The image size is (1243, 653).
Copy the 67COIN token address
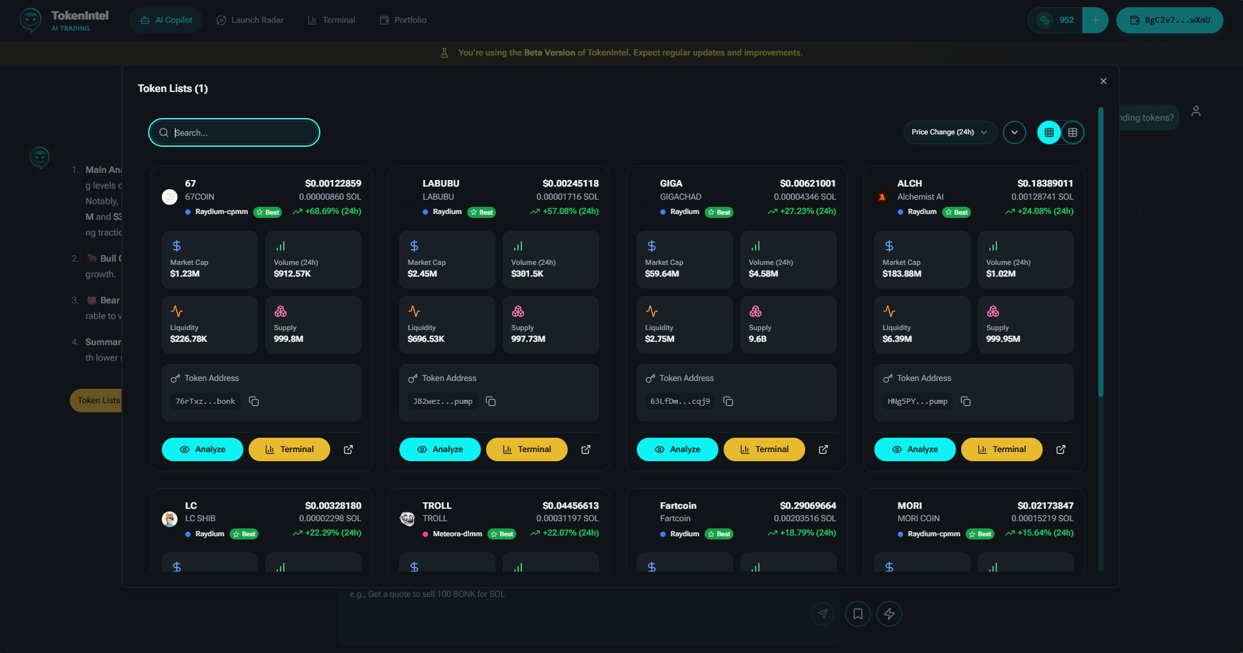pyautogui.click(x=253, y=401)
